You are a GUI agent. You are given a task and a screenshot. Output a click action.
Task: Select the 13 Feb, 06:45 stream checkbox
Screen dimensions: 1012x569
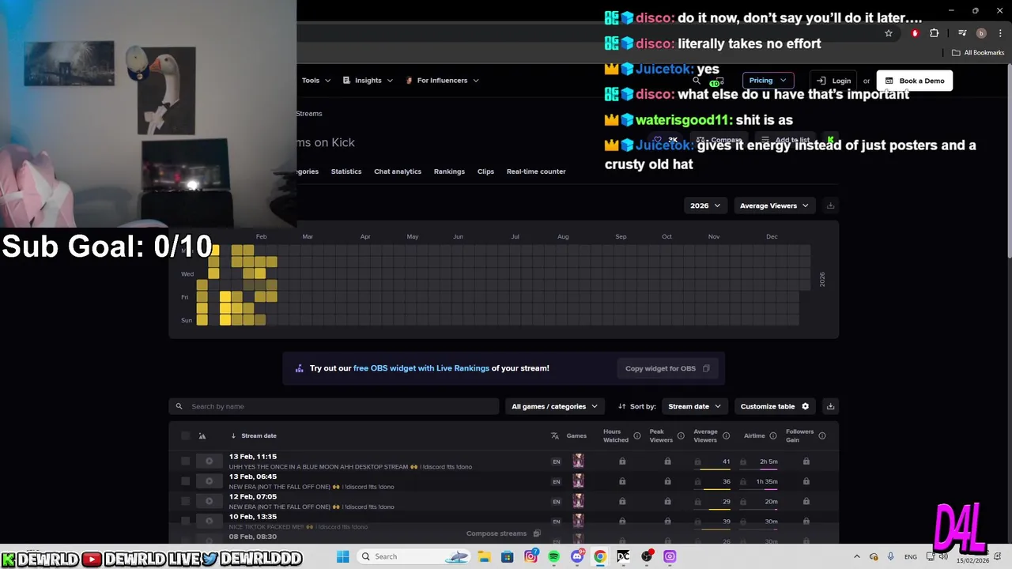(x=185, y=481)
